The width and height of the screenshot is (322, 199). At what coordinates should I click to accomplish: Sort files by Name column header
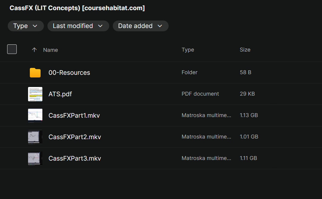50,50
